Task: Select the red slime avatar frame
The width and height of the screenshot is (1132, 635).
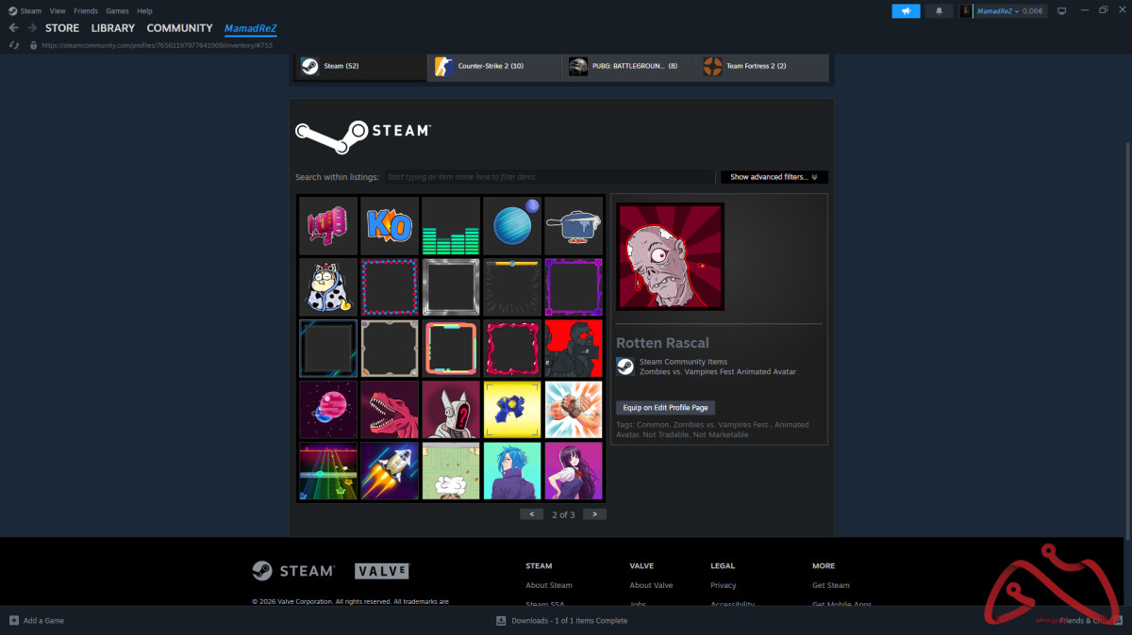Action: pyautogui.click(x=512, y=349)
